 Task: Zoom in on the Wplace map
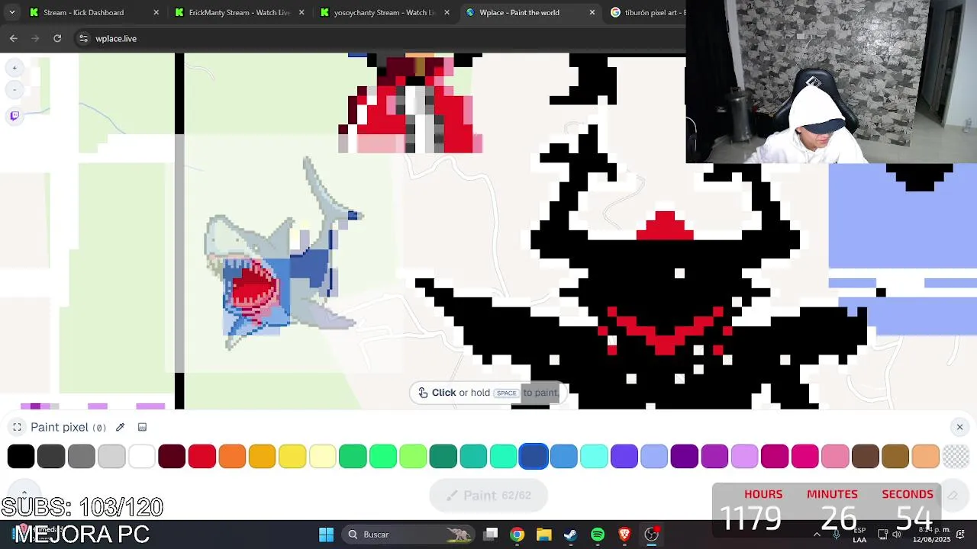(x=15, y=68)
